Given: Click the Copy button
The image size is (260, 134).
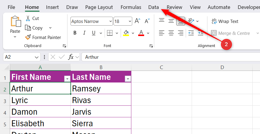Looking at the screenshot, I should point(34,28).
